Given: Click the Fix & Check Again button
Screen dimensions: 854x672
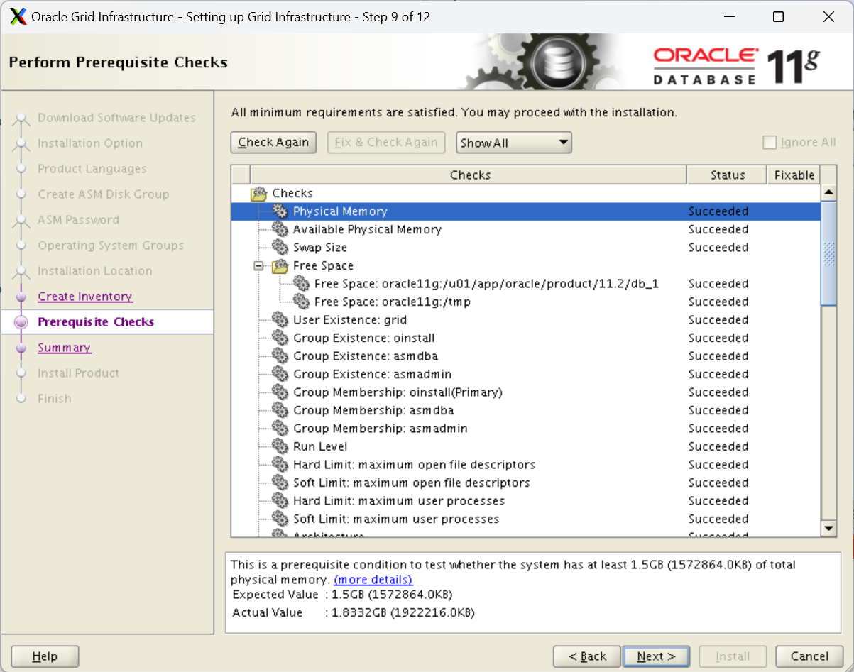Looking at the screenshot, I should point(386,143).
